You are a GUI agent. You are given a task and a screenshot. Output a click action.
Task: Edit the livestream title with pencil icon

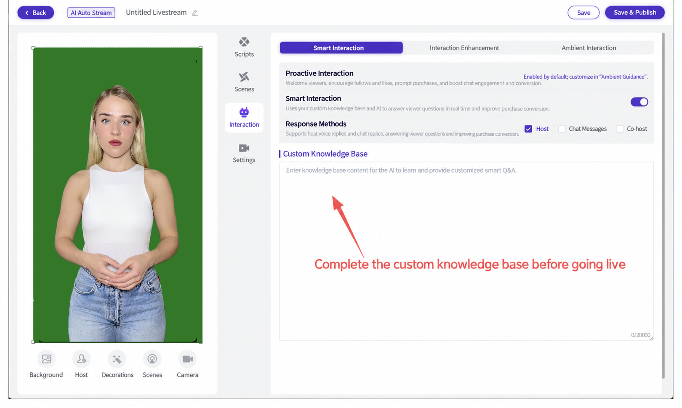[x=195, y=13]
